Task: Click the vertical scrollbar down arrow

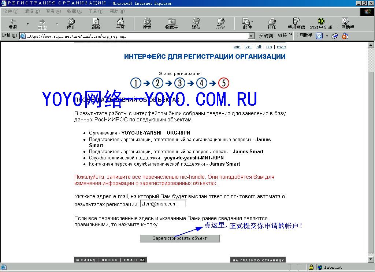Action: [x=371, y=259]
